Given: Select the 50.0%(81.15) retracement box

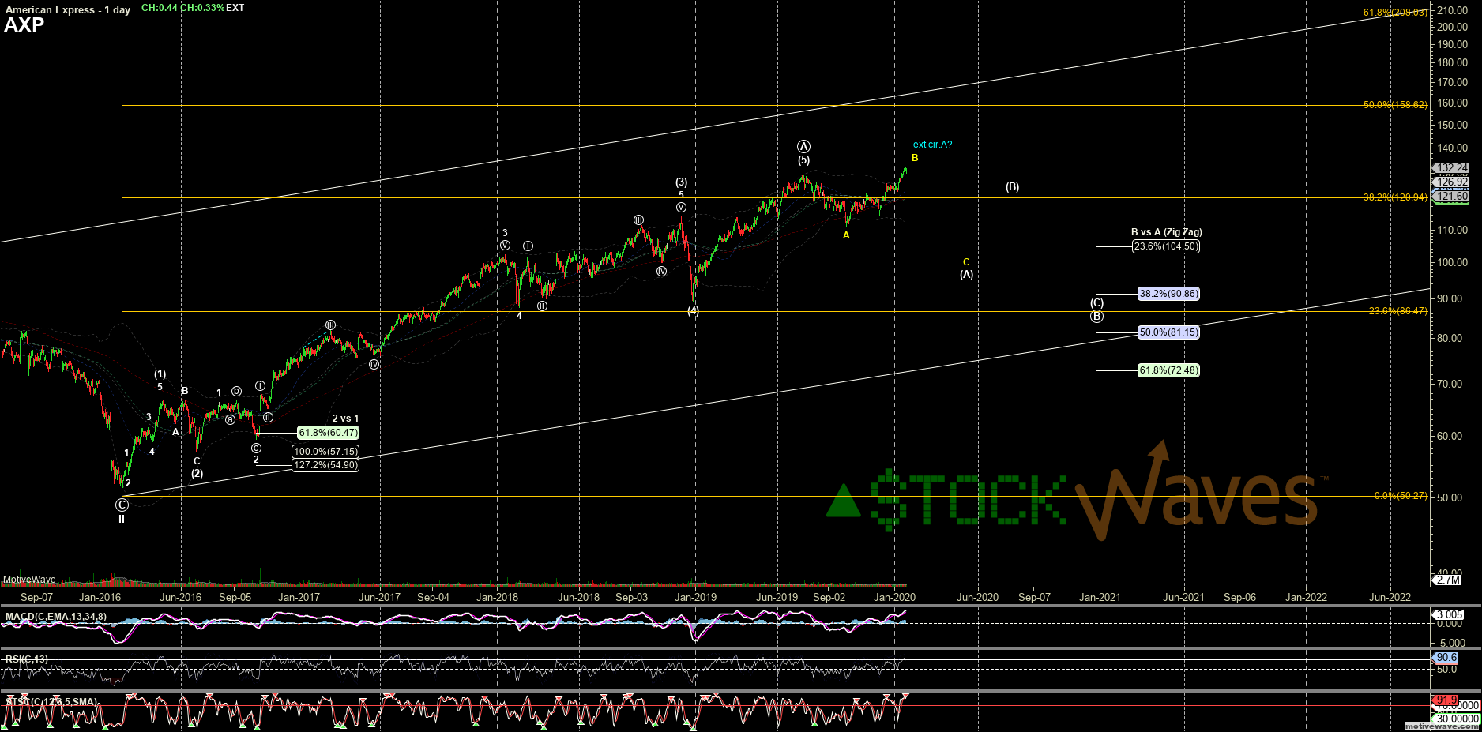Looking at the screenshot, I should click(x=1168, y=332).
